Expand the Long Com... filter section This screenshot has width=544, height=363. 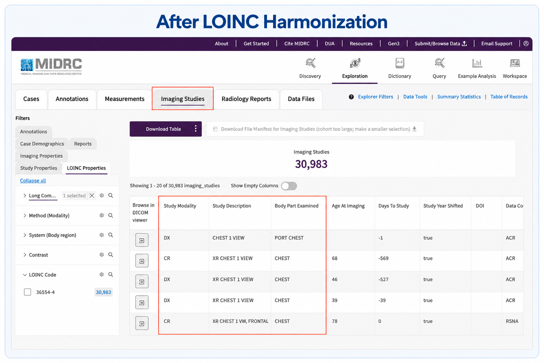pos(25,196)
